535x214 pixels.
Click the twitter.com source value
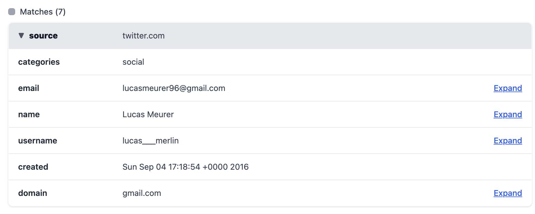coord(144,36)
